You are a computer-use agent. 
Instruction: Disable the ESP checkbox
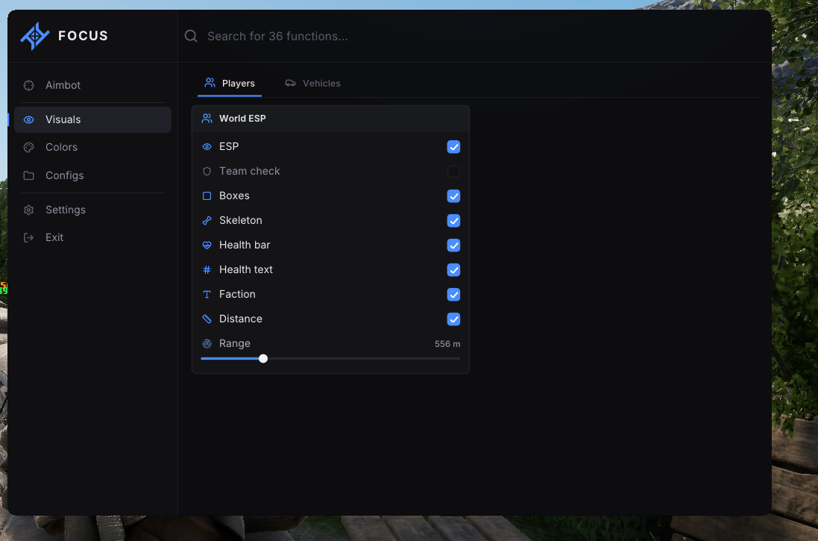point(453,147)
